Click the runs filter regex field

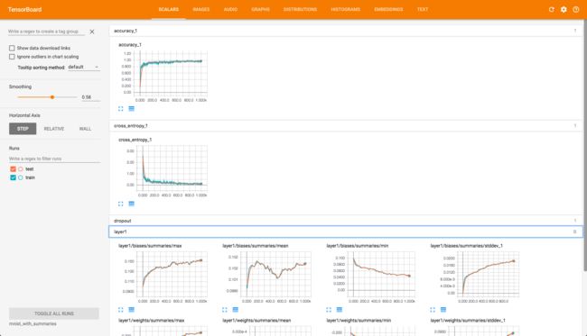[54, 159]
